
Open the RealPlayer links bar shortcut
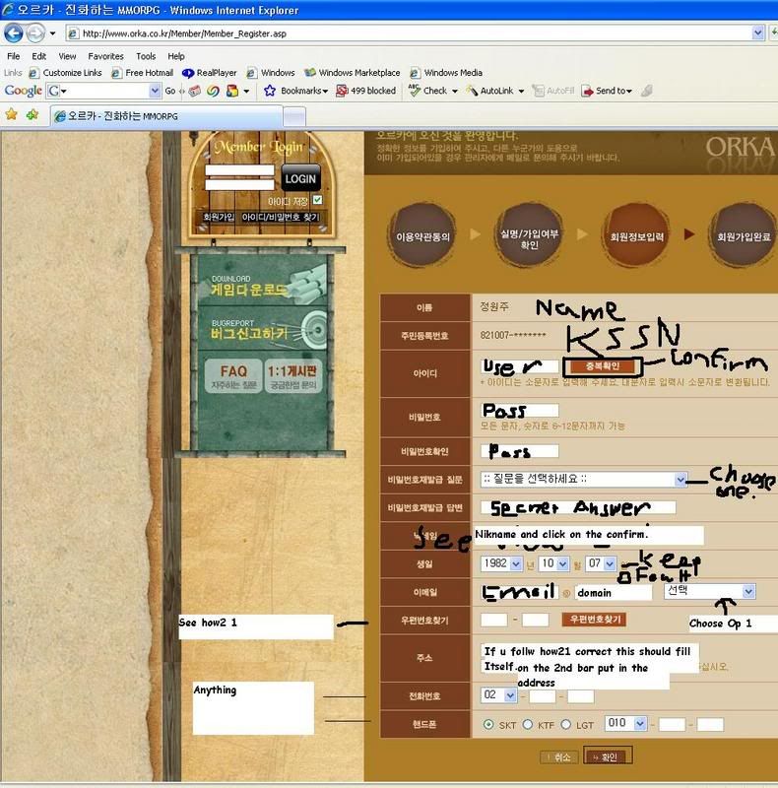pyautogui.click(x=188, y=73)
